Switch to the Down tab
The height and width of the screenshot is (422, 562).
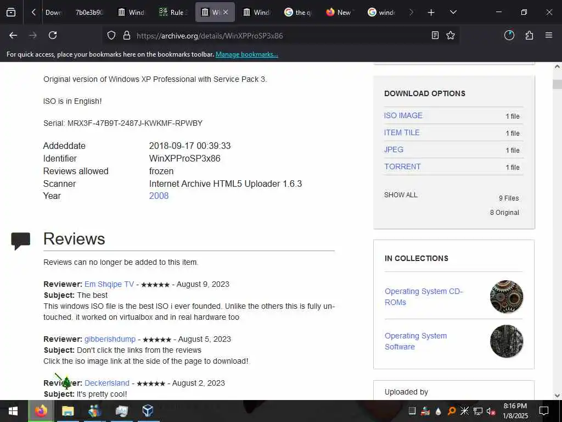click(x=53, y=12)
